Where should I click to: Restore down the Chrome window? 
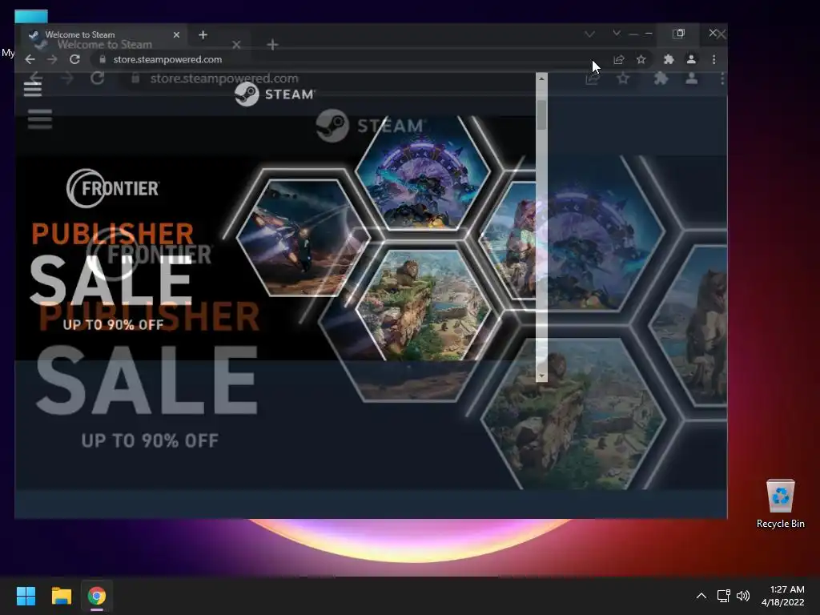(x=678, y=34)
